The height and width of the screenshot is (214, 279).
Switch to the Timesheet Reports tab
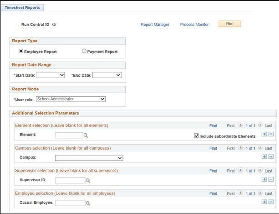pos(22,8)
